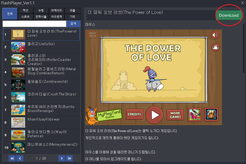246x164 pixels.
Task: Open the leaderboard podium icon
Action: tap(215, 47)
